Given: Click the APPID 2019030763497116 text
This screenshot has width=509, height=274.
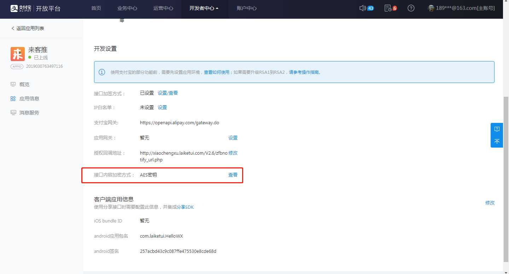Looking at the screenshot, I should [x=45, y=66].
